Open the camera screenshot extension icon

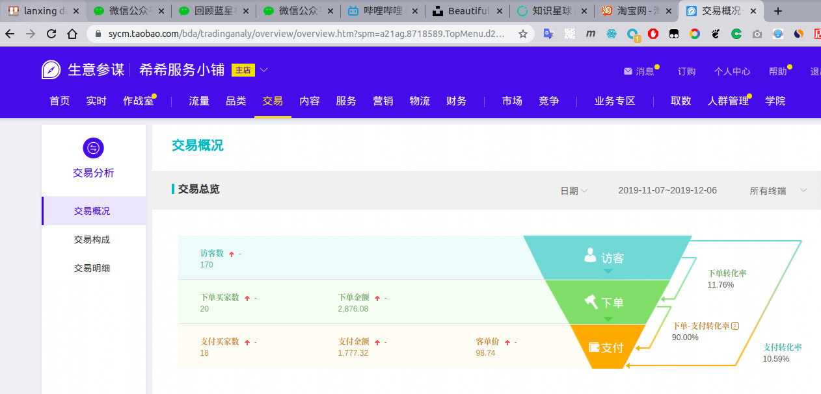[x=757, y=34]
